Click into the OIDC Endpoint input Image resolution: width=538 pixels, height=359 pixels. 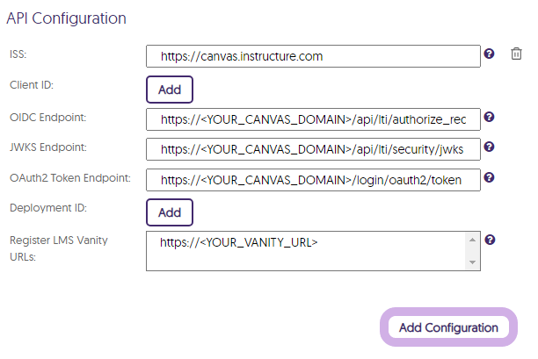(x=313, y=119)
